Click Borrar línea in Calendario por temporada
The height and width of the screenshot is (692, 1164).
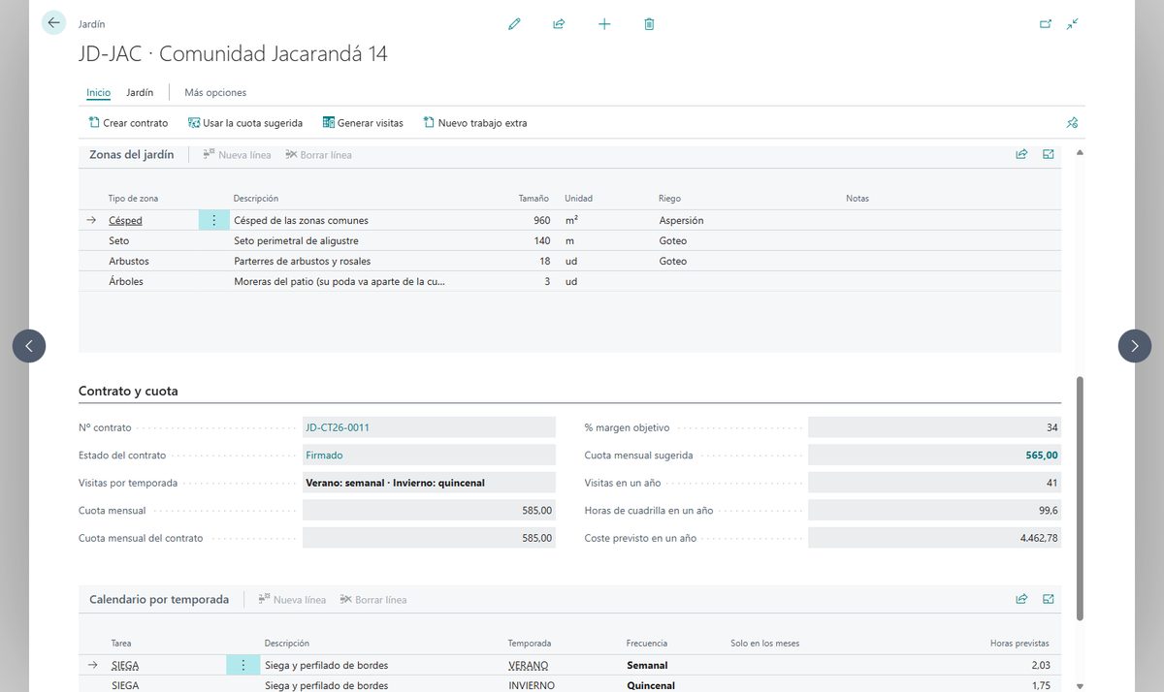373,600
